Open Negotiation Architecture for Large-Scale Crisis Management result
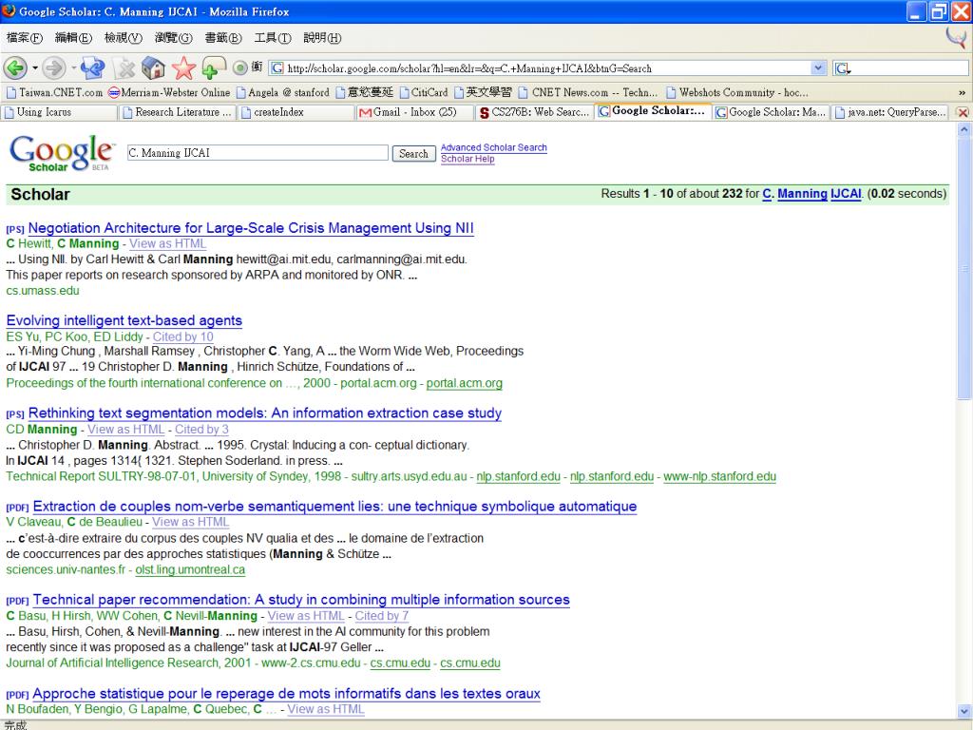The width and height of the screenshot is (973, 730). [x=251, y=228]
